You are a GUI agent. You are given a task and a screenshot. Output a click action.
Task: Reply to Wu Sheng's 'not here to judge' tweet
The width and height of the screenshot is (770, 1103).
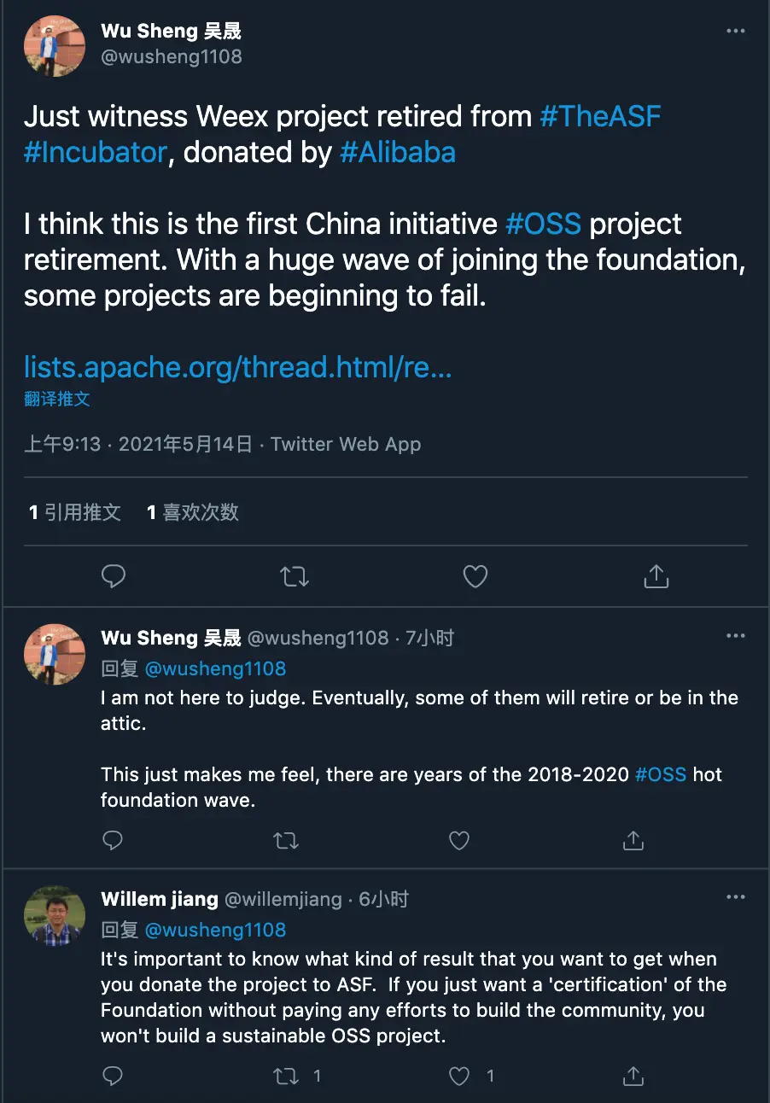[114, 841]
